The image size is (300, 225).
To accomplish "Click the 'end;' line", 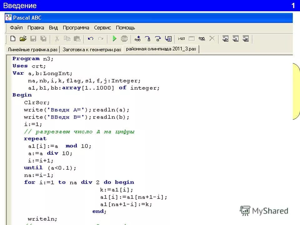I will point(99,212).
